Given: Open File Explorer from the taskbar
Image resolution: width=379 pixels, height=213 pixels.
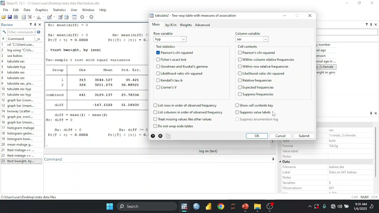Looking at the screenshot, I should [258, 206].
